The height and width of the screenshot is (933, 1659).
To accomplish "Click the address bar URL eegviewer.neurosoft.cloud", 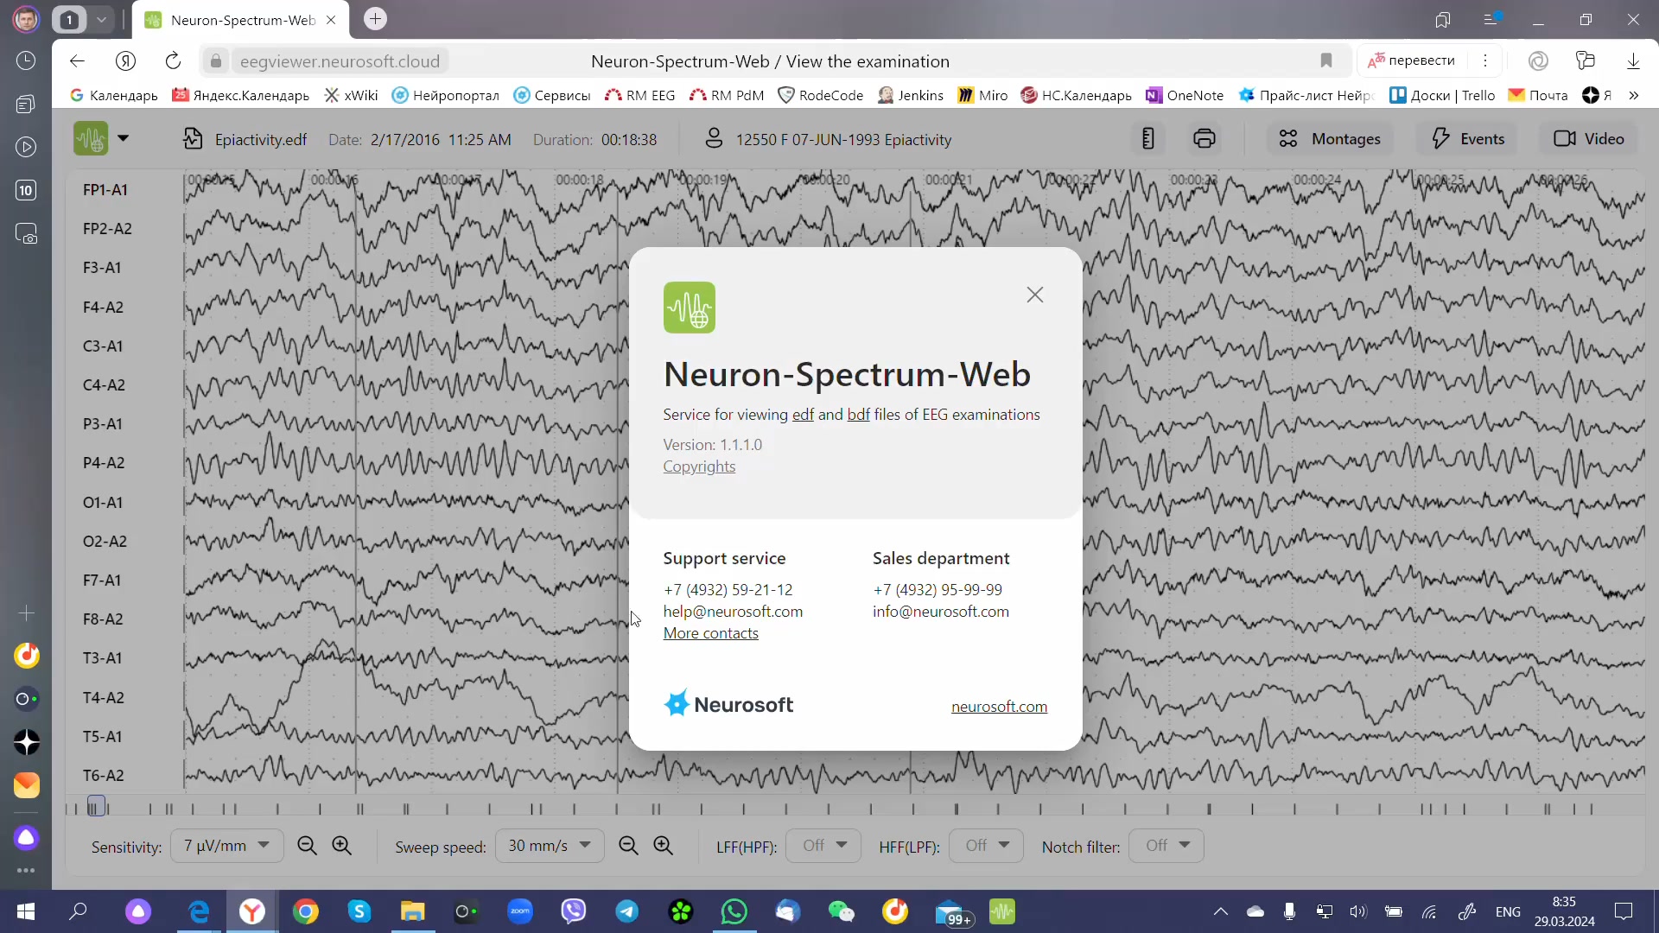I will click(x=340, y=61).
